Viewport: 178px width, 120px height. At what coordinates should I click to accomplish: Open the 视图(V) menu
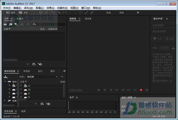pos(74,8)
